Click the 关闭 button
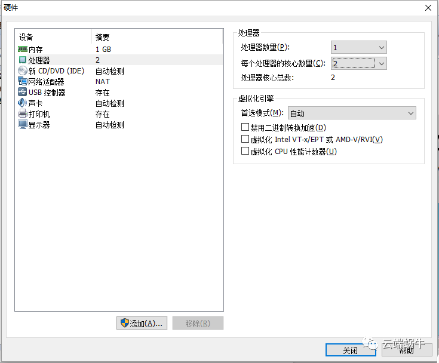The width and height of the screenshot is (439, 363). click(351, 350)
